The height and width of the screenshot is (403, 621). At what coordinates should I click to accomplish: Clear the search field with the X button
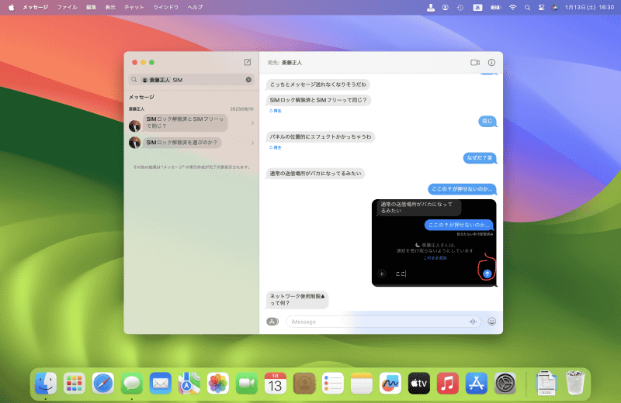coord(248,80)
